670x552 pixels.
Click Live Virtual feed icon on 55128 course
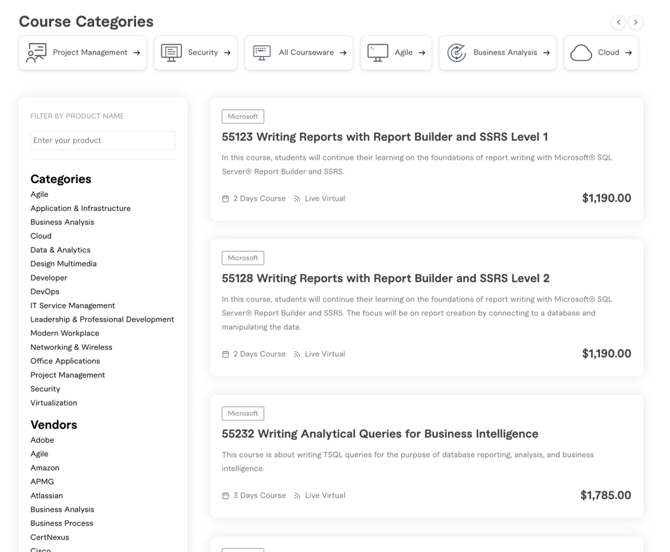[297, 354]
